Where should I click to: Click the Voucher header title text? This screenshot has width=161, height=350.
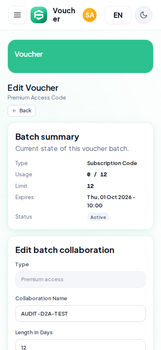click(64, 15)
